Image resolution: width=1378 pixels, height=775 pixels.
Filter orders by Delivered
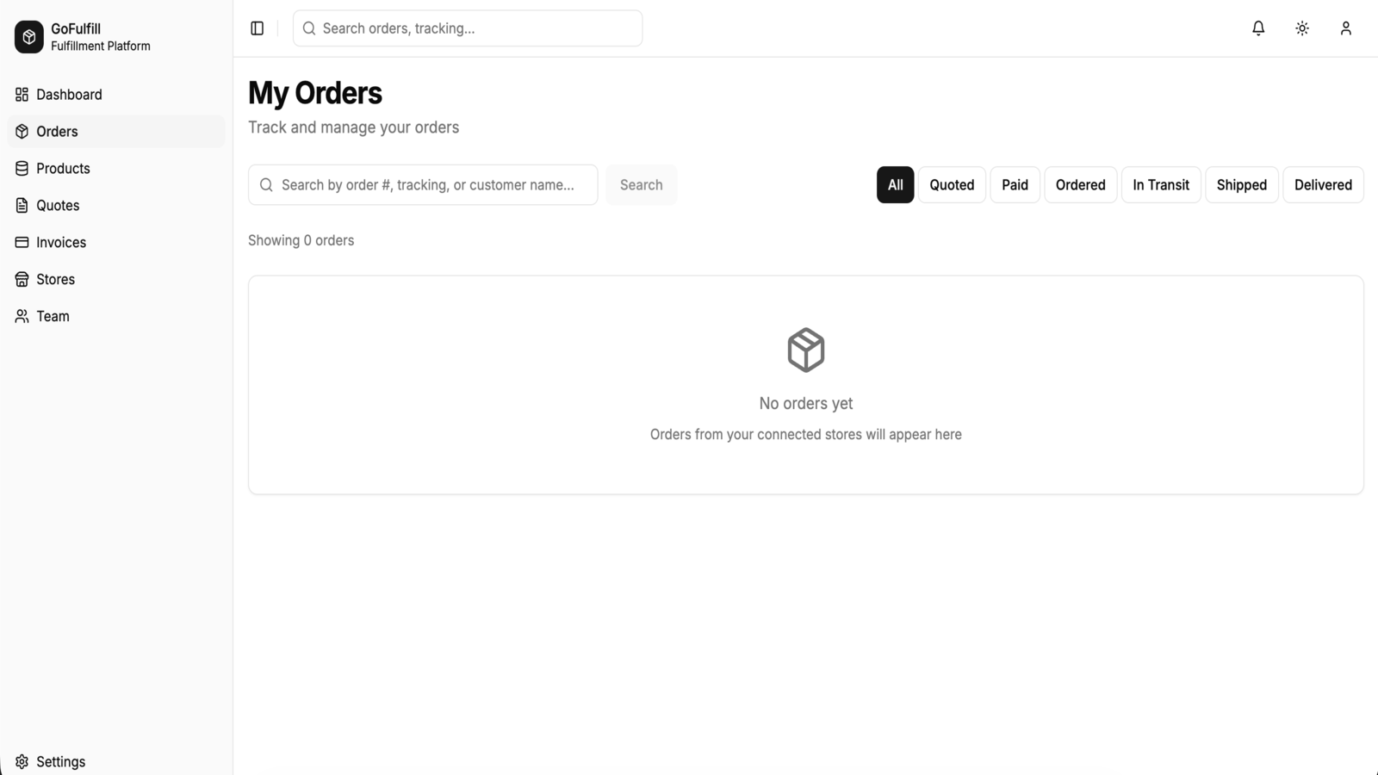pos(1323,185)
